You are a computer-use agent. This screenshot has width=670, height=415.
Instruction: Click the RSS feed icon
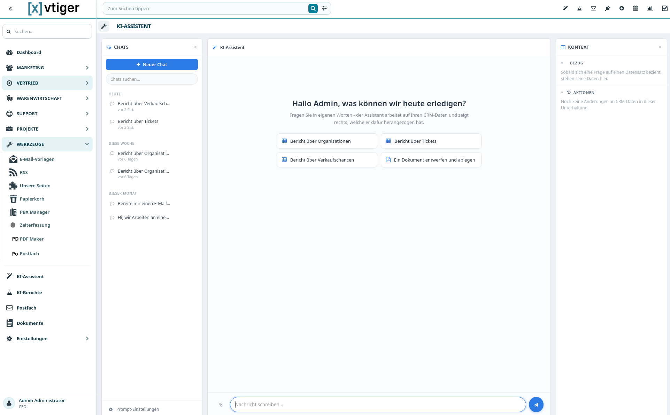click(13, 172)
